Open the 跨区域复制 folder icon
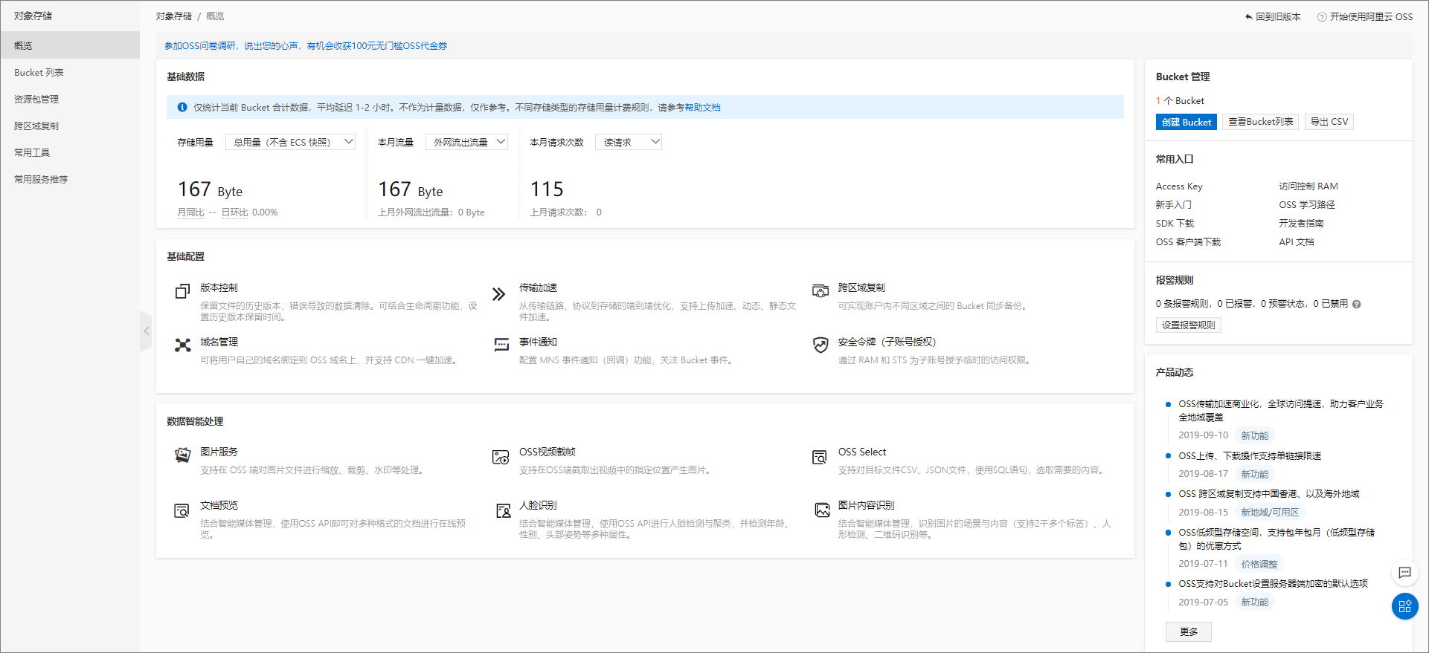The width and height of the screenshot is (1429, 653). point(821,290)
